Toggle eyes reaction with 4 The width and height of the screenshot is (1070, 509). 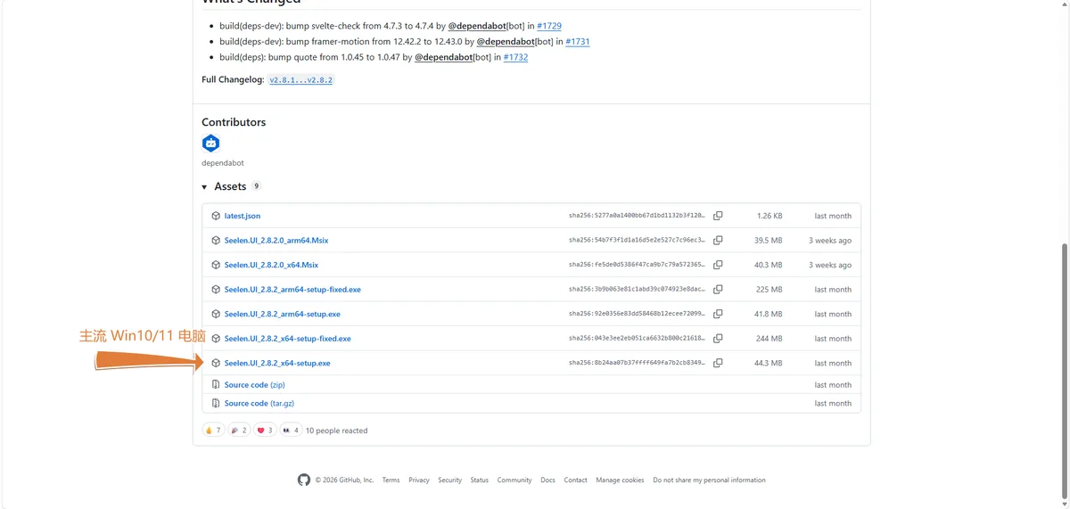[x=291, y=431]
